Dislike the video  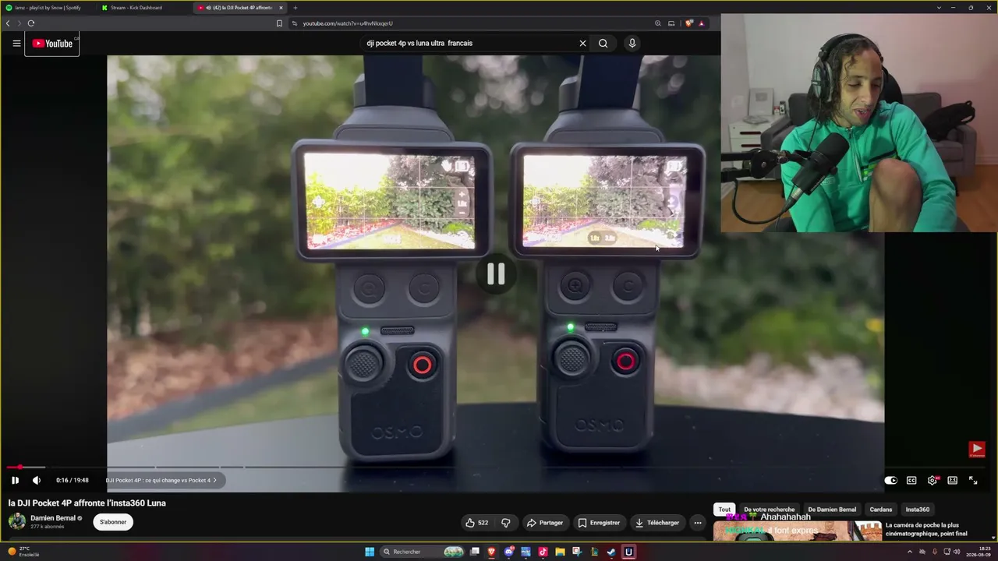pos(505,523)
